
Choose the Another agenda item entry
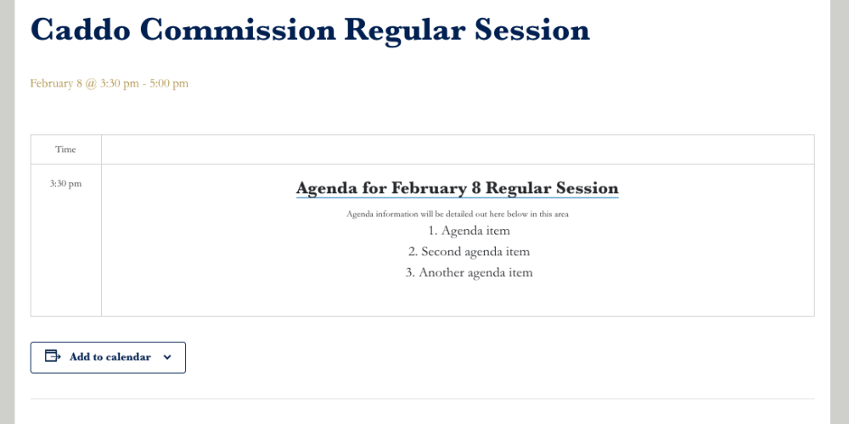point(469,273)
